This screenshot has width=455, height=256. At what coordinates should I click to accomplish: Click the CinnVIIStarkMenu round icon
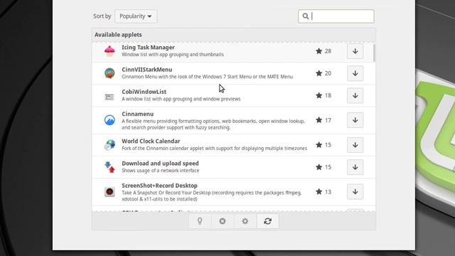pos(109,73)
